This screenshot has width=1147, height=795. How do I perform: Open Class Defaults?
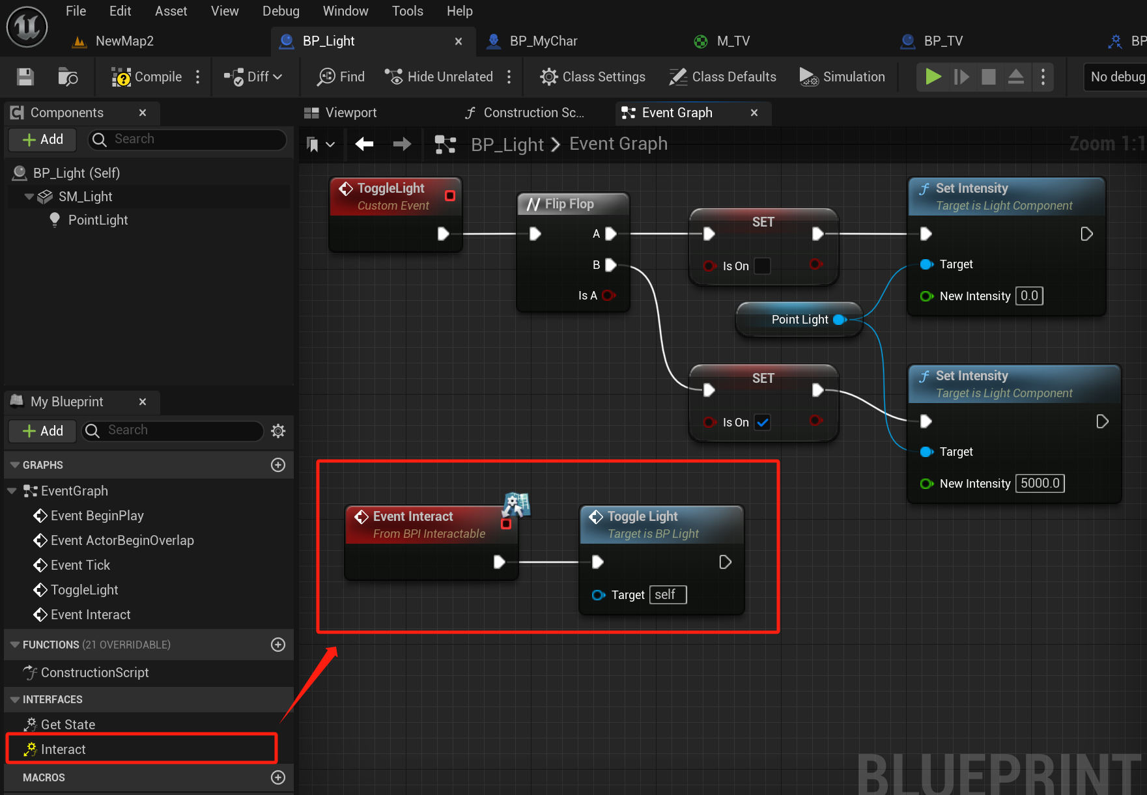(x=723, y=77)
